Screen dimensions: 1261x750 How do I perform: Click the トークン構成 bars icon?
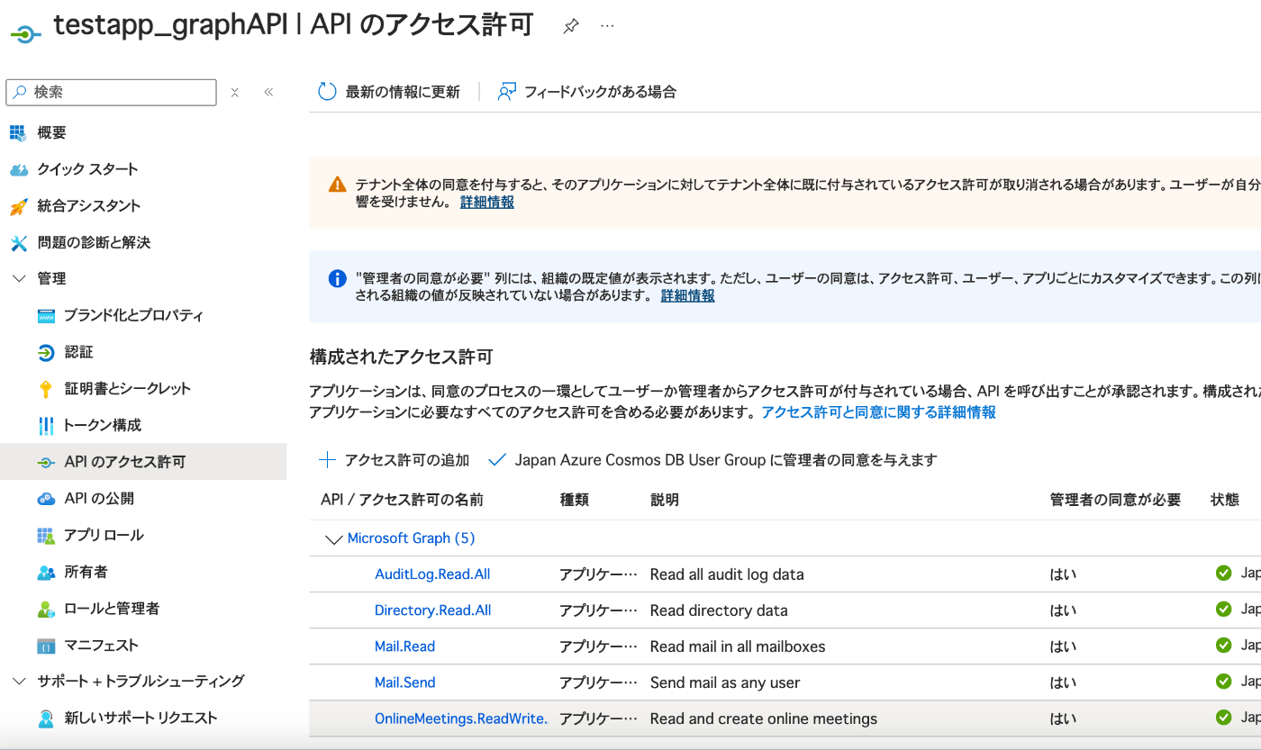pos(46,426)
